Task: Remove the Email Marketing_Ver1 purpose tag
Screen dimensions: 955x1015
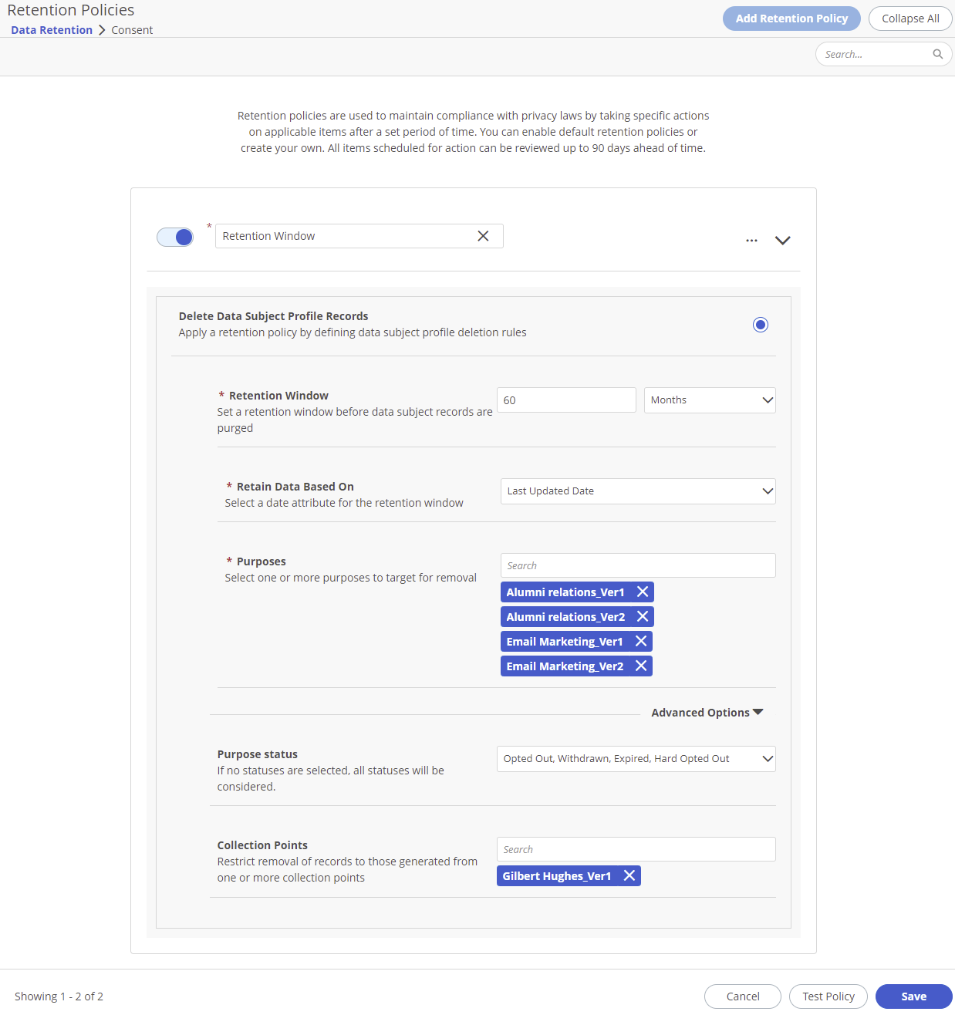Action: click(640, 641)
